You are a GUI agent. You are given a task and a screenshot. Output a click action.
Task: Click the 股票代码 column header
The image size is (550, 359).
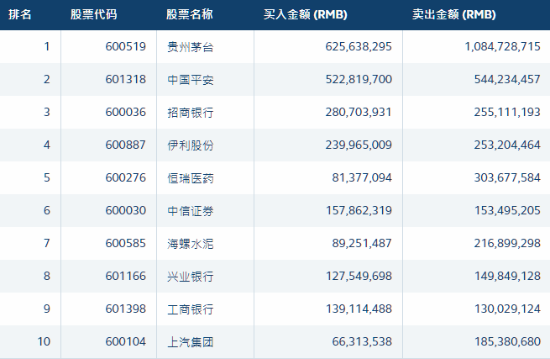[x=94, y=14]
